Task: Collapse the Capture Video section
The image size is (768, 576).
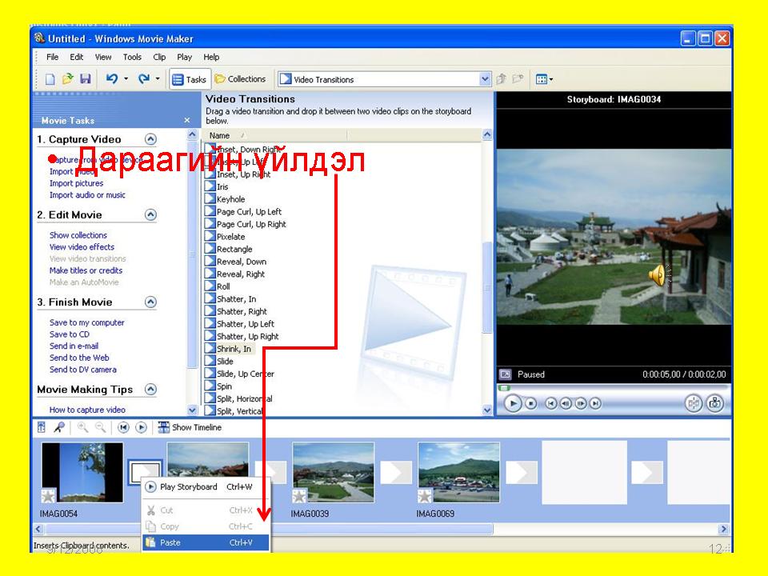Action: point(150,139)
